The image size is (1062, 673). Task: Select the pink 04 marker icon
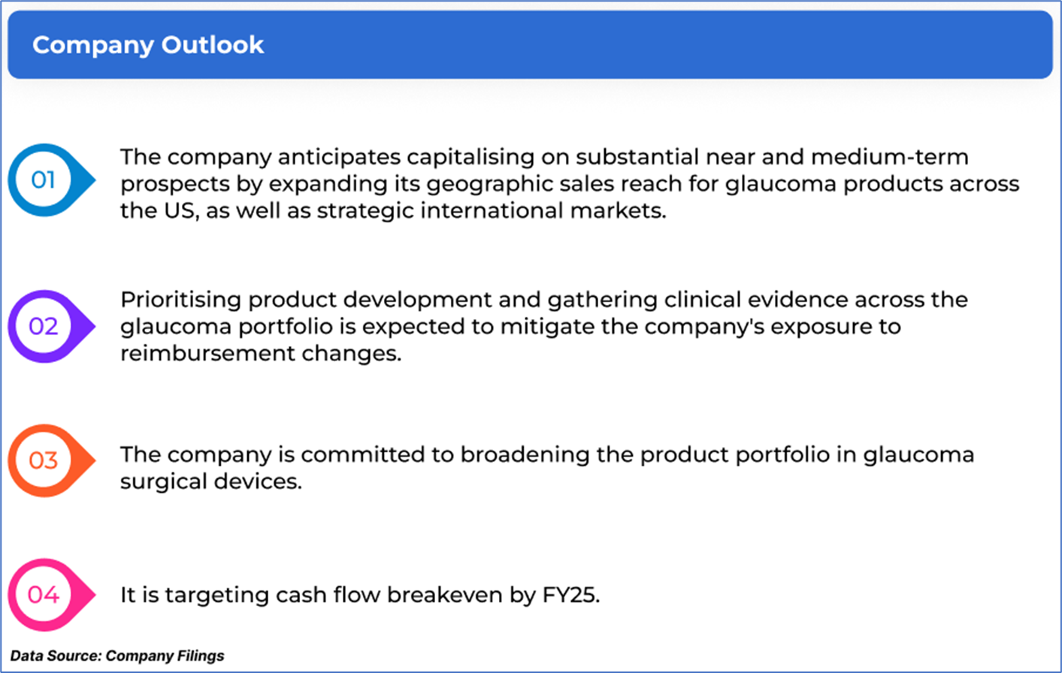pyautogui.click(x=44, y=595)
